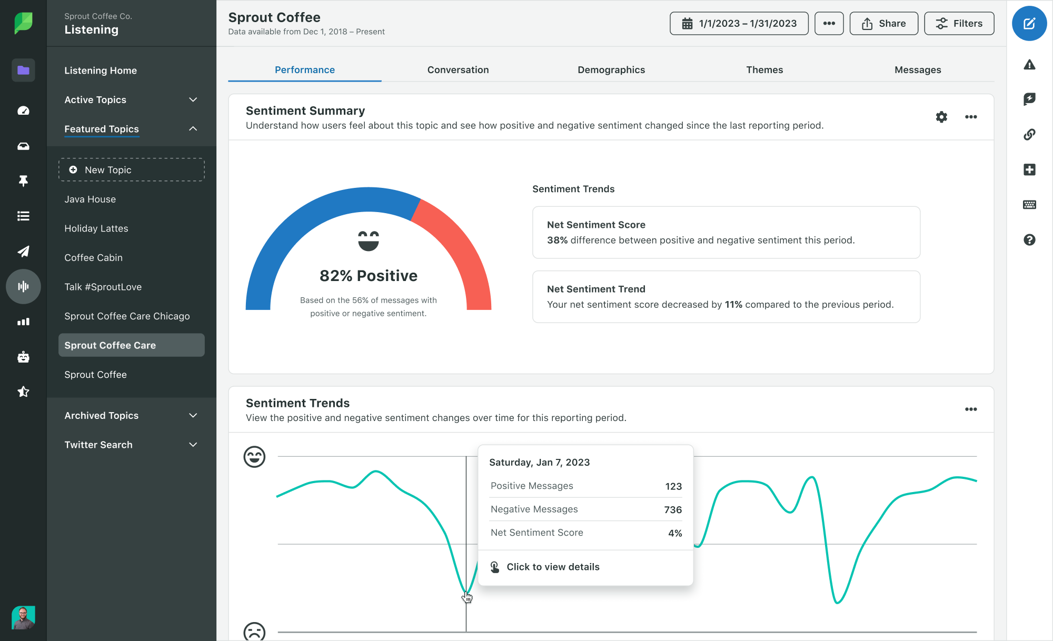The width and height of the screenshot is (1053, 641).
Task: Click the Demographics tab
Action: coord(611,68)
